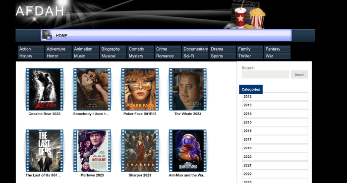The image size is (347, 183).
Task: Click the Search button
Action: [299, 74]
